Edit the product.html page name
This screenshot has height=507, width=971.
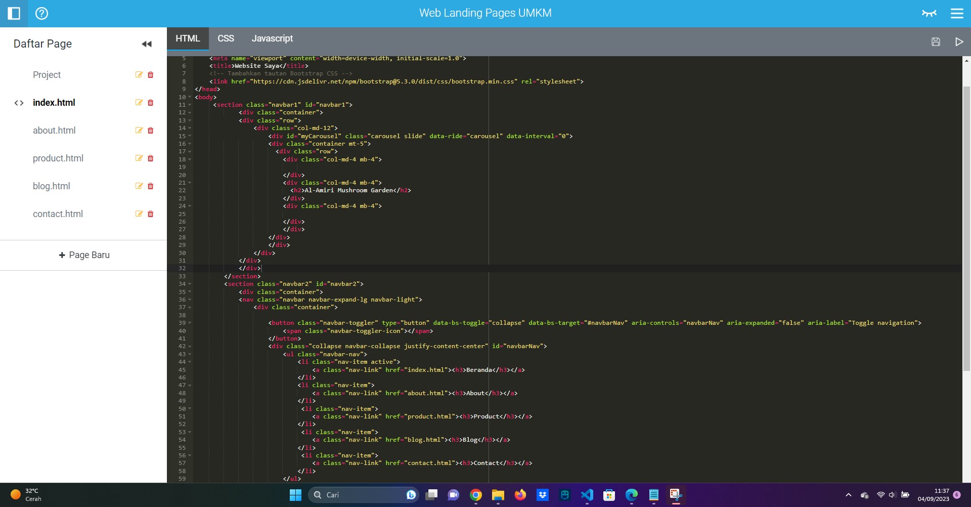pyautogui.click(x=139, y=158)
